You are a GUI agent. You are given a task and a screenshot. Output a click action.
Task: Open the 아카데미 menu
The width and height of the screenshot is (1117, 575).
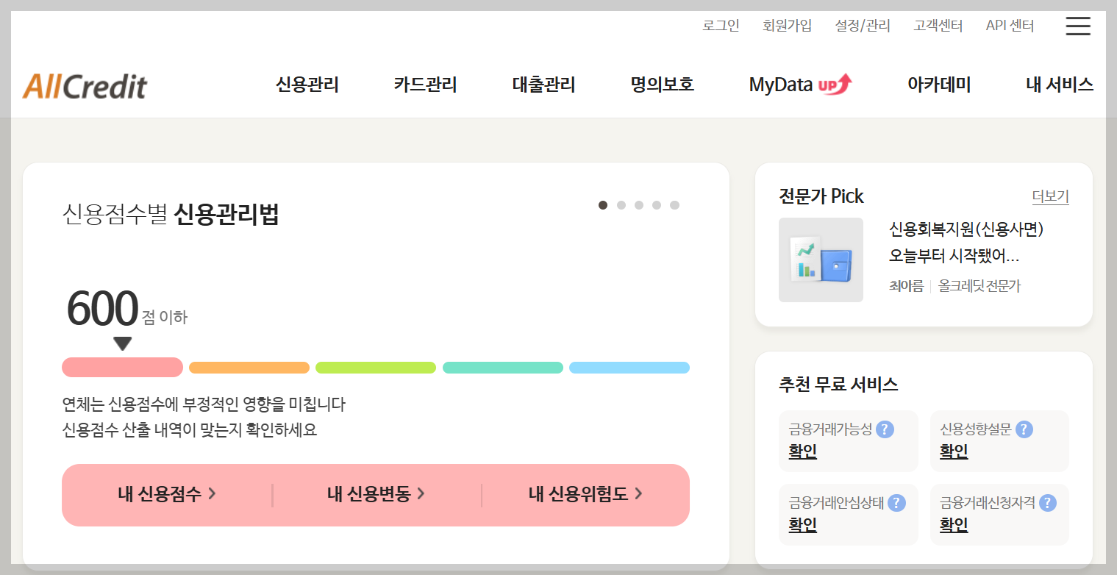pyautogui.click(x=939, y=85)
